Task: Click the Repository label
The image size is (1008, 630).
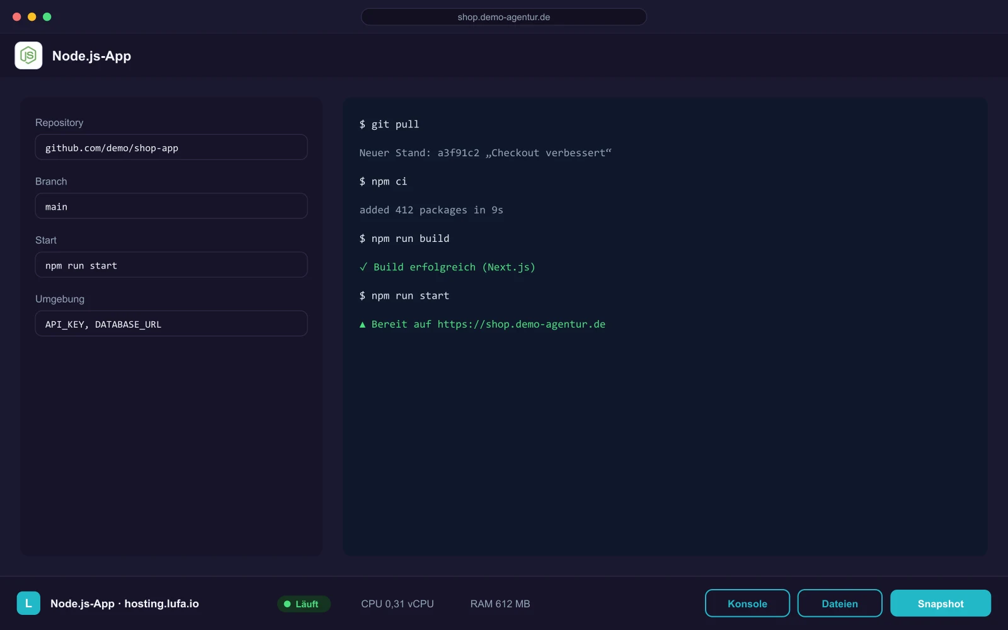Action: [x=59, y=123]
